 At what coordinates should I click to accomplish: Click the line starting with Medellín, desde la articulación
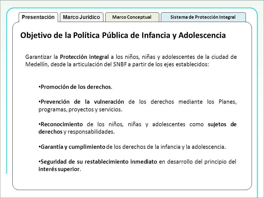[x=117, y=64]
